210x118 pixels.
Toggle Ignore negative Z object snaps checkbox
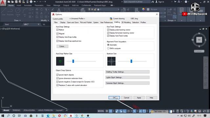(57, 82)
